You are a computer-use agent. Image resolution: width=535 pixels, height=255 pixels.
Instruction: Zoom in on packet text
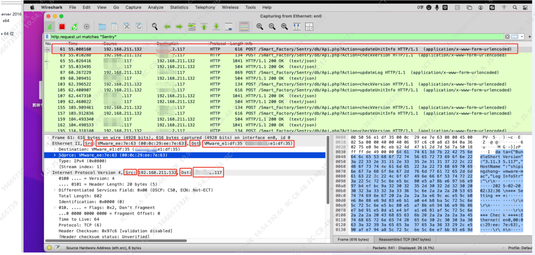pyautogui.click(x=260, y=27)
